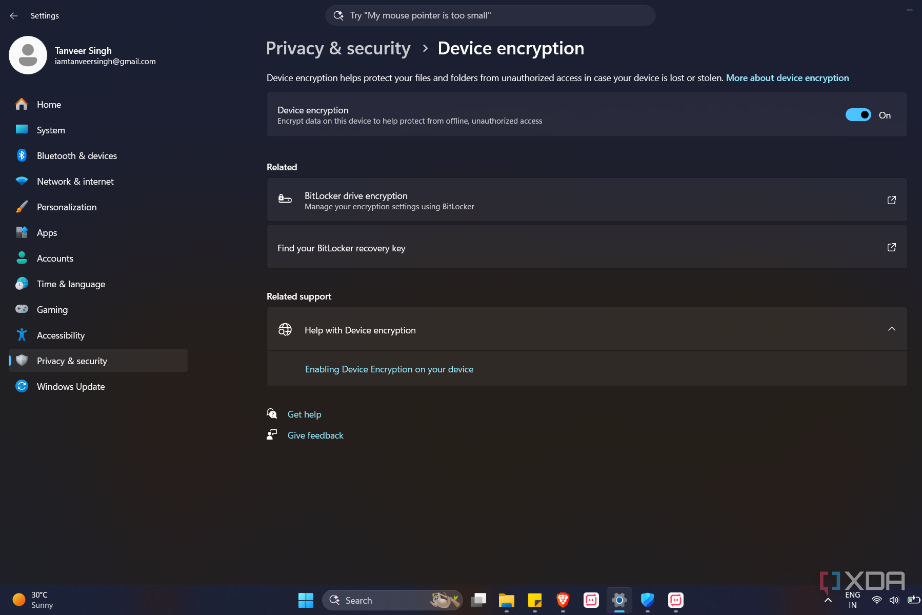Go to Network & internet settings

[98, 181]
